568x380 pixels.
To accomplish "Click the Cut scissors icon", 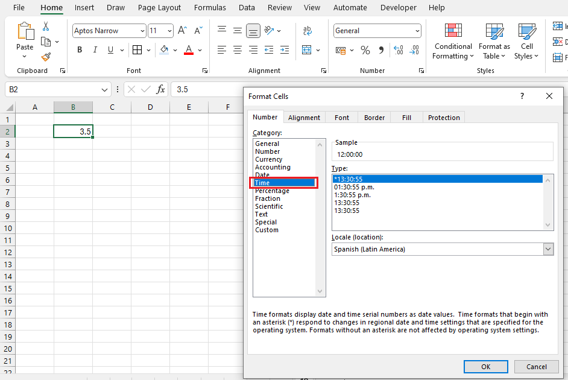I will pos(46,27).
